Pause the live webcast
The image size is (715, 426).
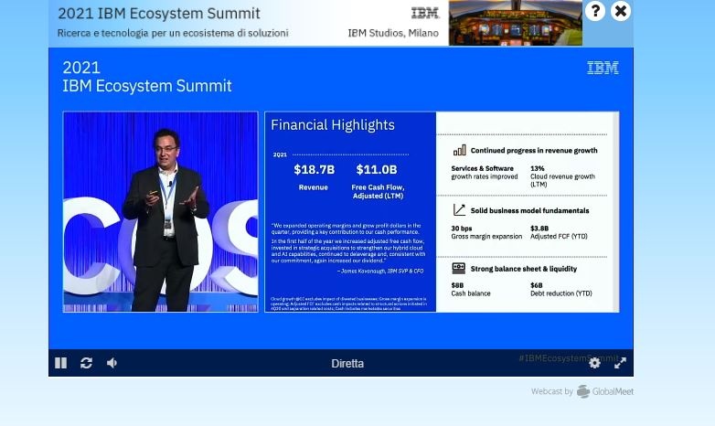click(61, 363)
